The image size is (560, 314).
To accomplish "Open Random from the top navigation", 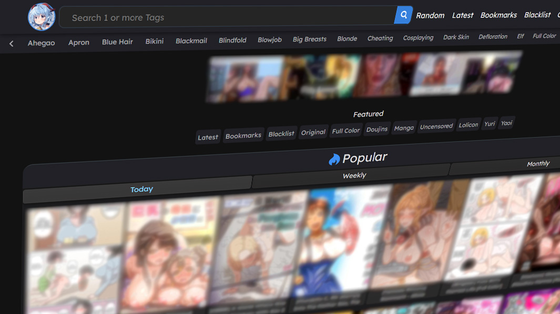I will point(430,15).
